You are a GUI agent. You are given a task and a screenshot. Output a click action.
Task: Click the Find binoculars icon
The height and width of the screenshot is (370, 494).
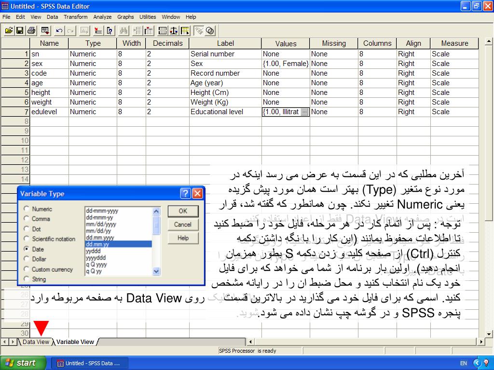point(123,30)
